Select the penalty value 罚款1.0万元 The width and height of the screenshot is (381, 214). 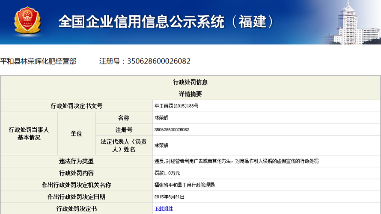point(167,173)
